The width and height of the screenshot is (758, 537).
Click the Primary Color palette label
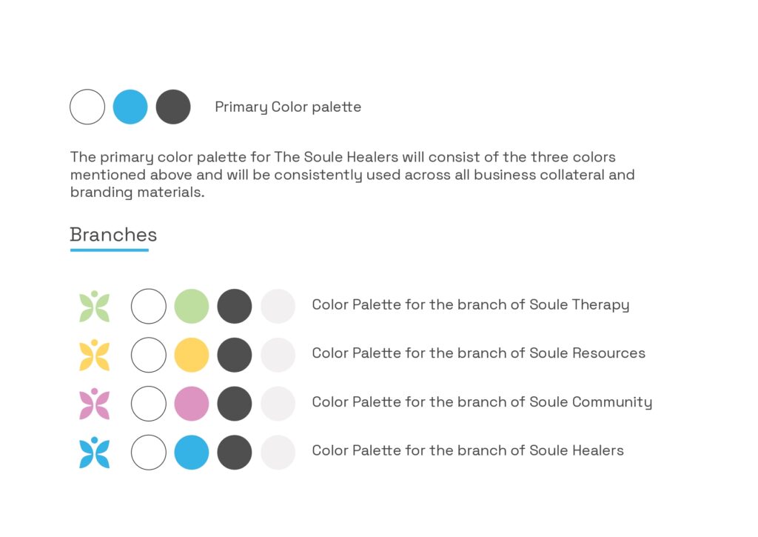[288, 107]
